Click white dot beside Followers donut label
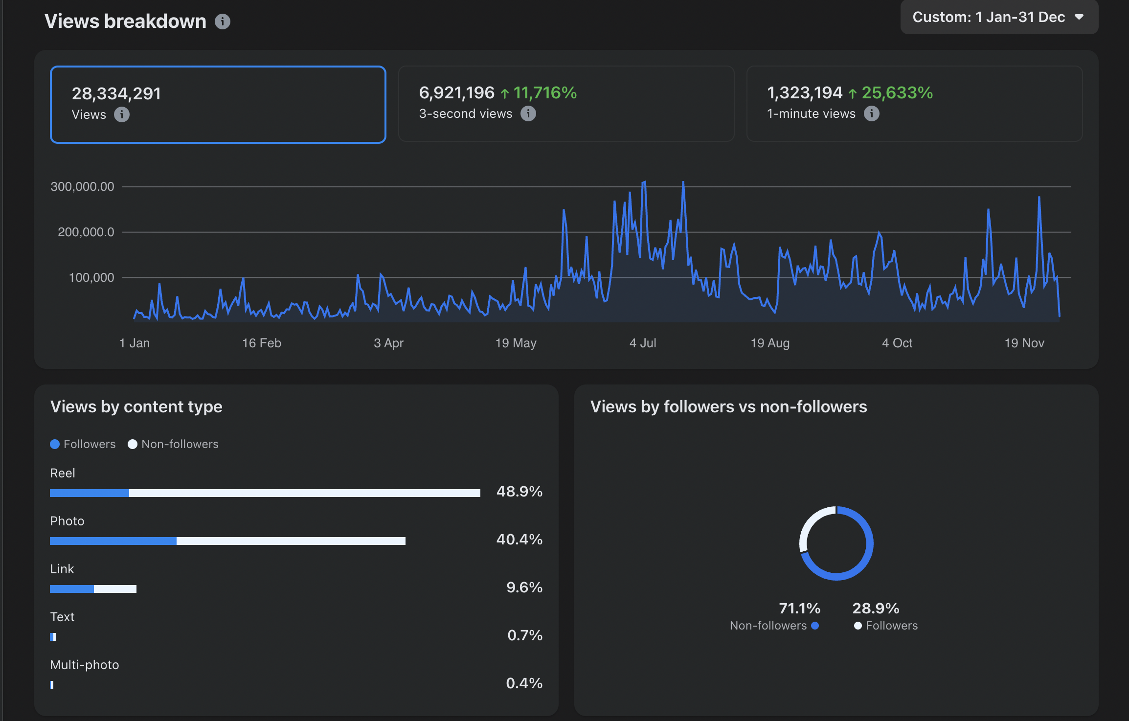Image resolution: width=1129 pixels, height=721 pixels. tap(858, 626)
